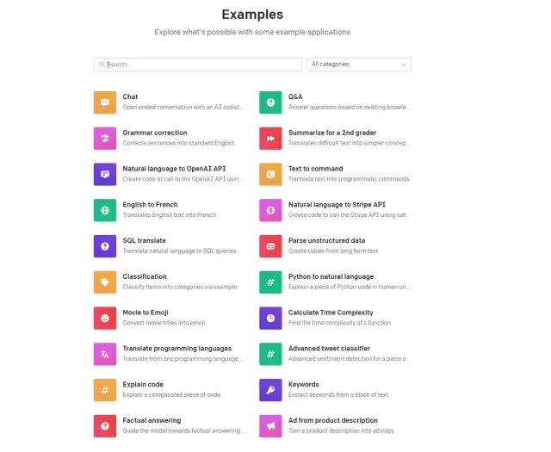551x452 pixels.
Task: Click the Translate programming languages icon
Action: tap(105, 353)
